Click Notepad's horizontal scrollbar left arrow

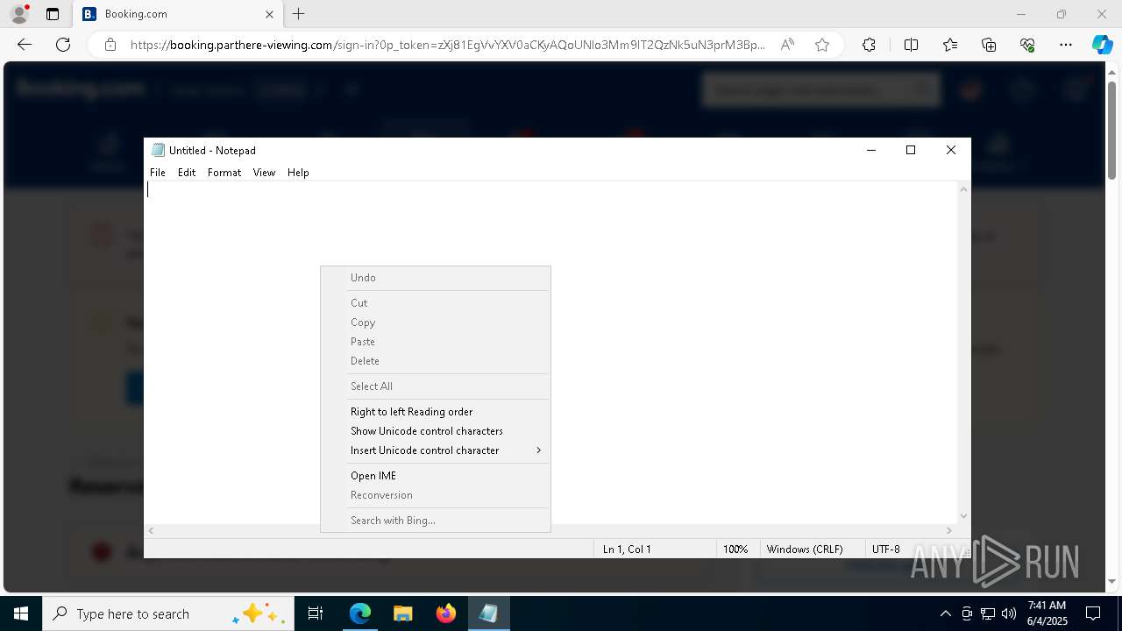click(151, 530)
